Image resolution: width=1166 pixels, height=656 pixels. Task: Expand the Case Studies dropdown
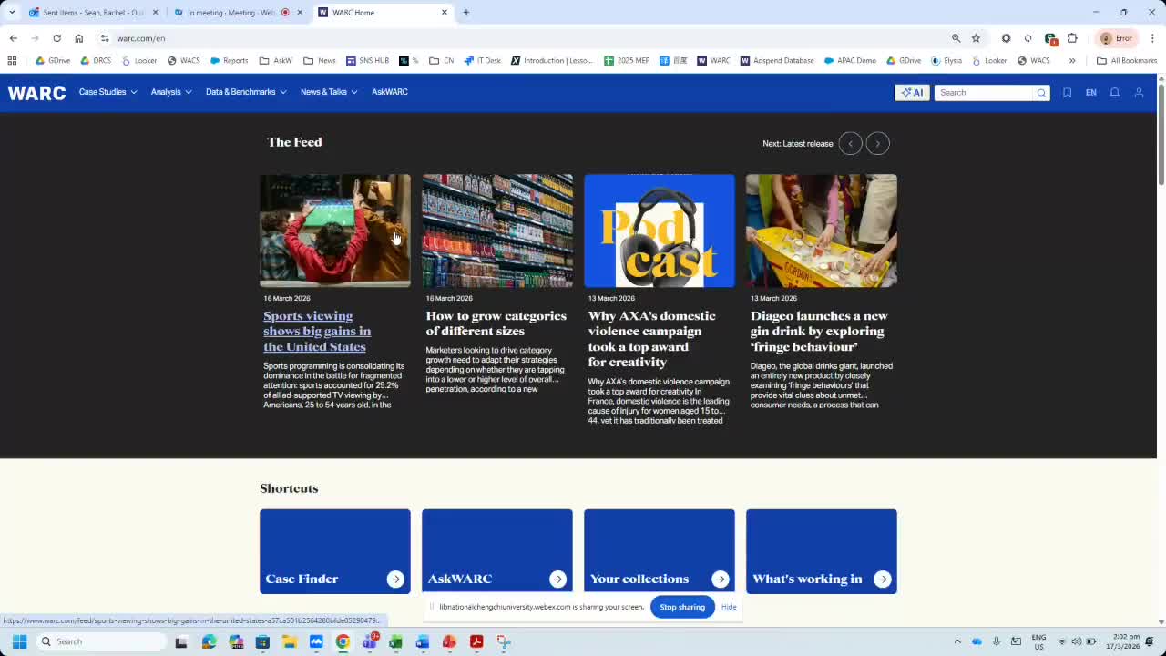click(102, 92)
